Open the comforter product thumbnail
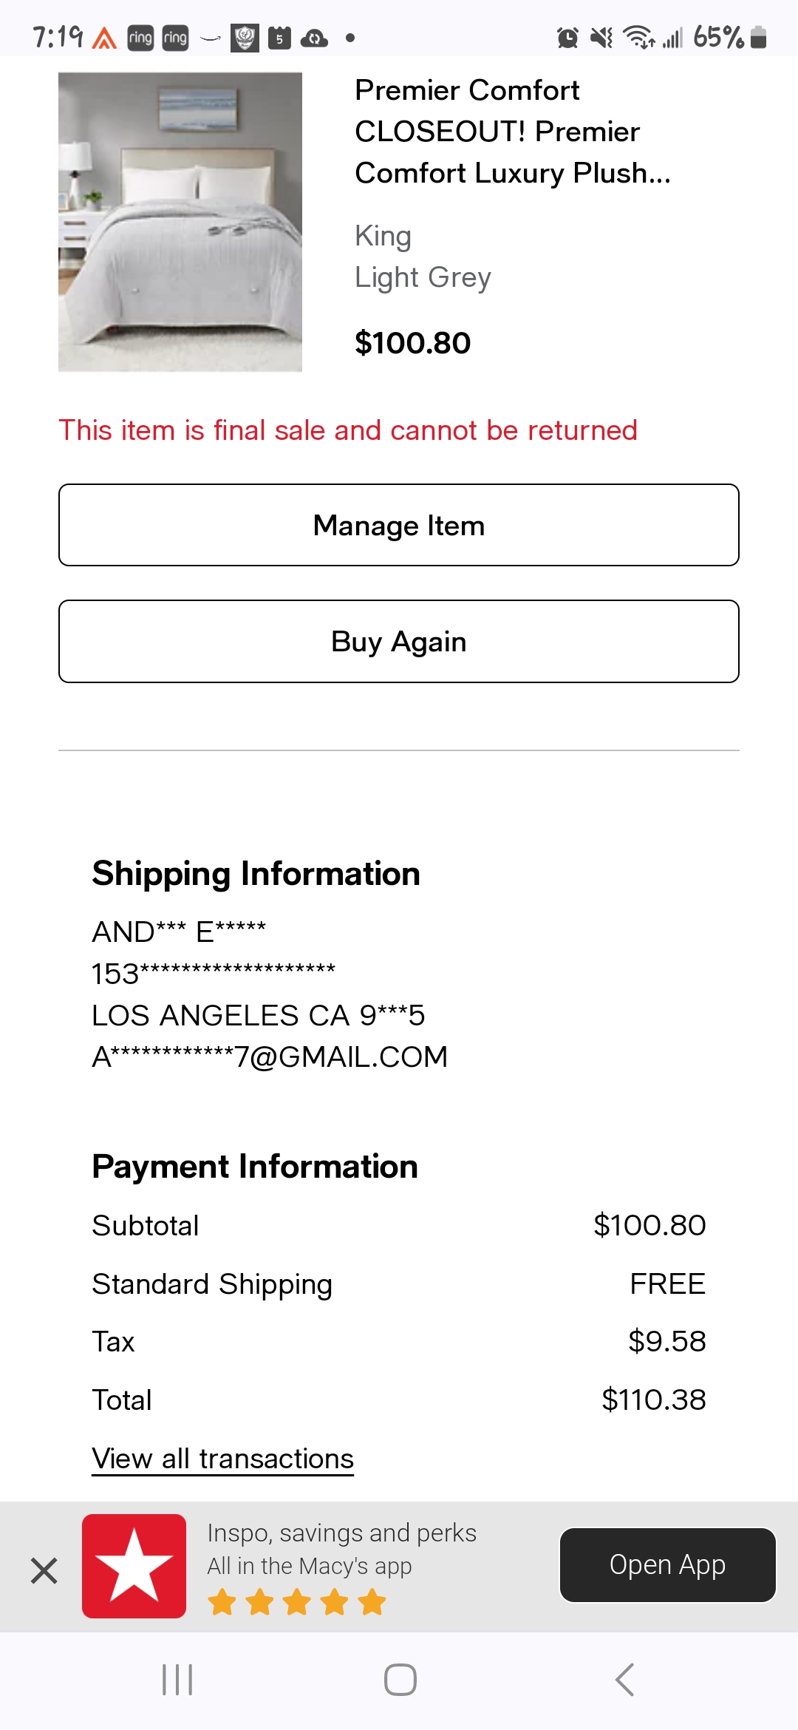 tap(180, 222)
